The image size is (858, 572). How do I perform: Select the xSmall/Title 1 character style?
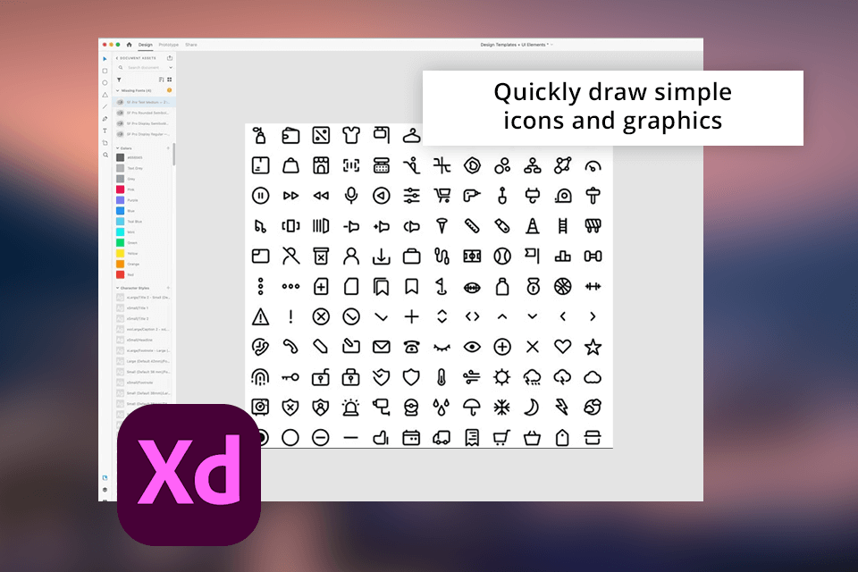(x=143, y=308)
